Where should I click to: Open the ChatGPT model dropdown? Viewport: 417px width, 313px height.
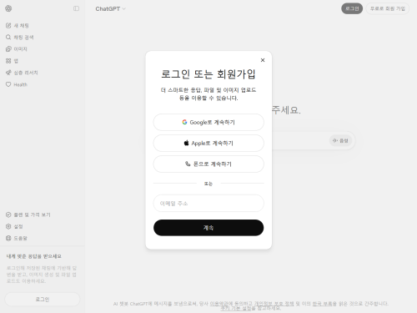[x=110, y=9]
